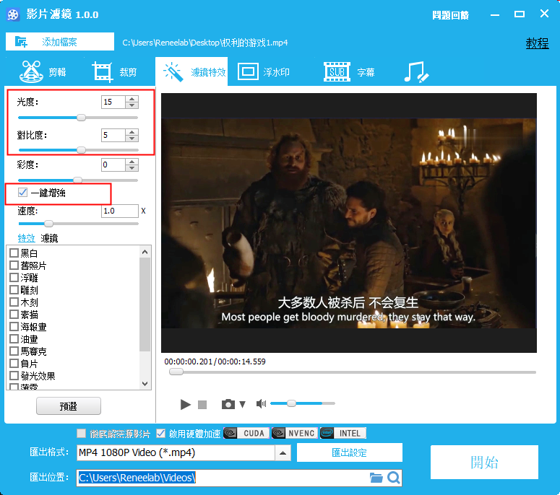Click the add file folder icon
The image size is (560, 495).
point(21,42)
